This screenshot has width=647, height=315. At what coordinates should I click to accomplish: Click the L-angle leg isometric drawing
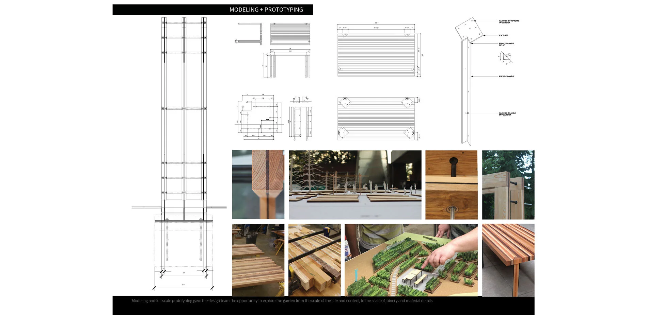pos(467,92)
